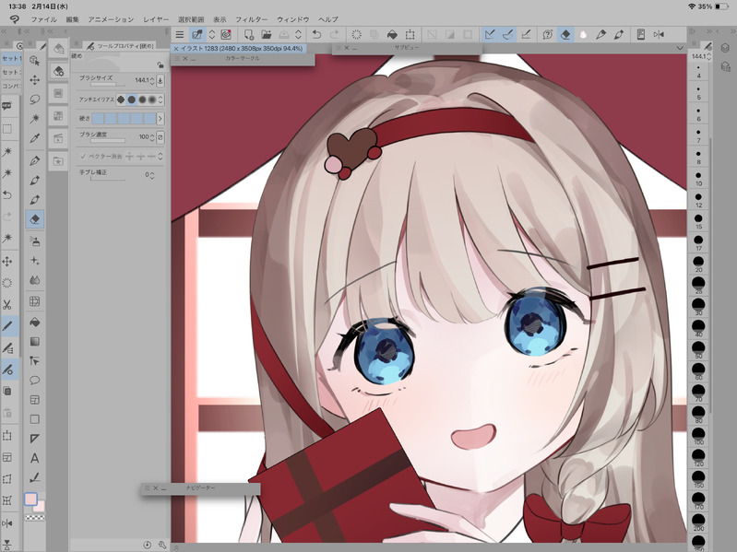Viewport: 737px width, 552px height.
Task: Open the 編集 menu
Action: pos(72,19)
